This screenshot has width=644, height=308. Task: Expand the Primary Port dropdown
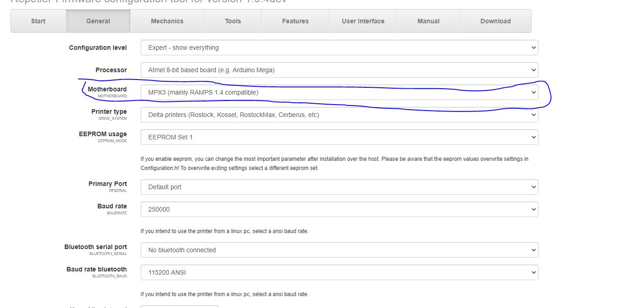[339, 187]
